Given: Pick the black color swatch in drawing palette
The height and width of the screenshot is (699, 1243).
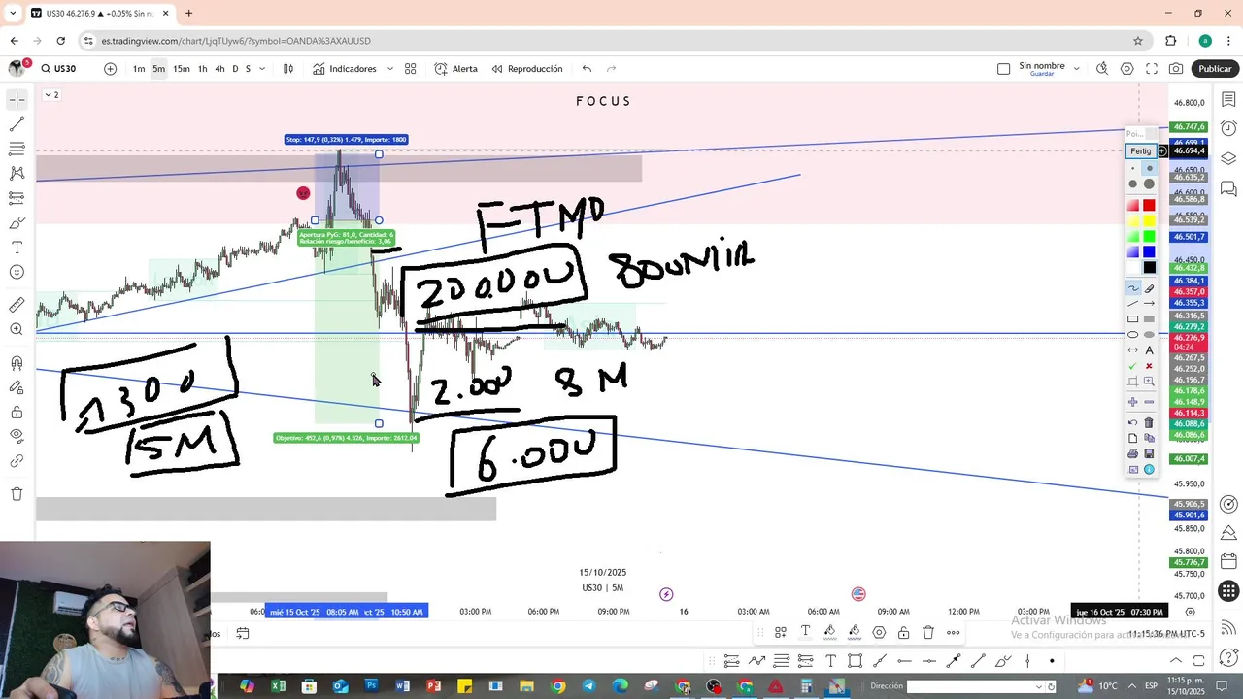Looking at the screenshot, I should click(x=1149, y=267).
